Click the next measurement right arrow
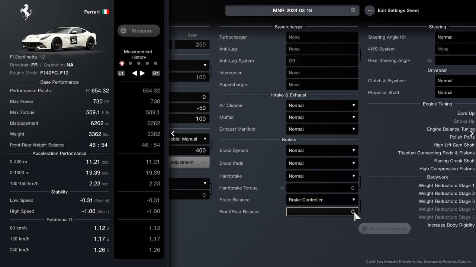The height and width of the screenshot is (267, 476). click(142, 73)
